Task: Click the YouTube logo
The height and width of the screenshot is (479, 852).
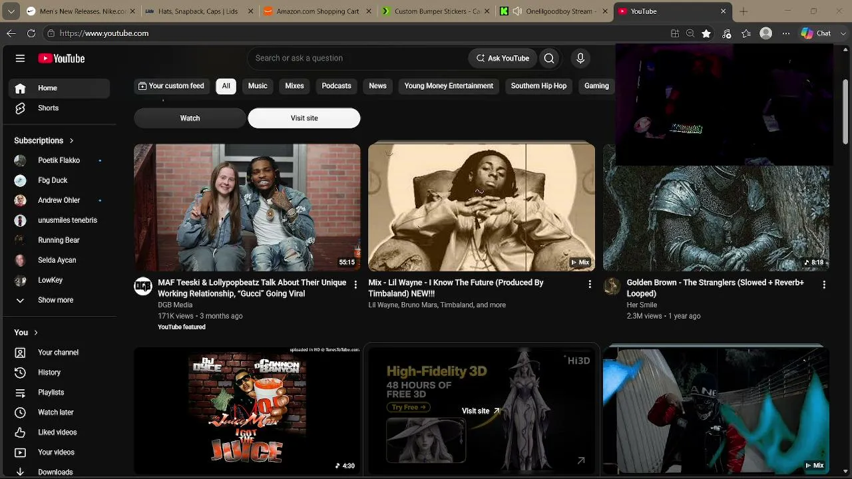Action: click(61, 59)
